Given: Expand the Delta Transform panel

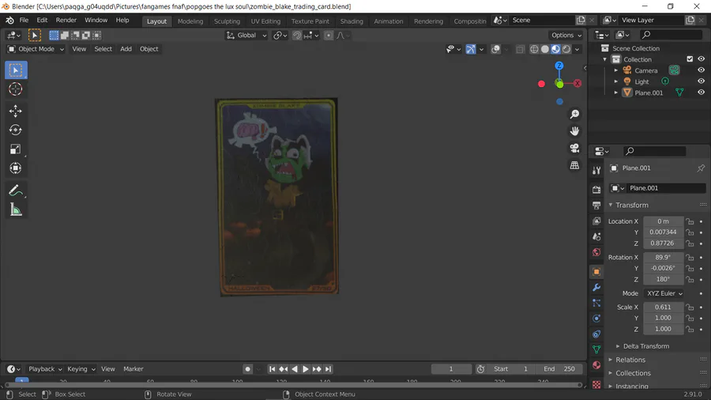Looking at the screenshot, I should click(646, 346).
